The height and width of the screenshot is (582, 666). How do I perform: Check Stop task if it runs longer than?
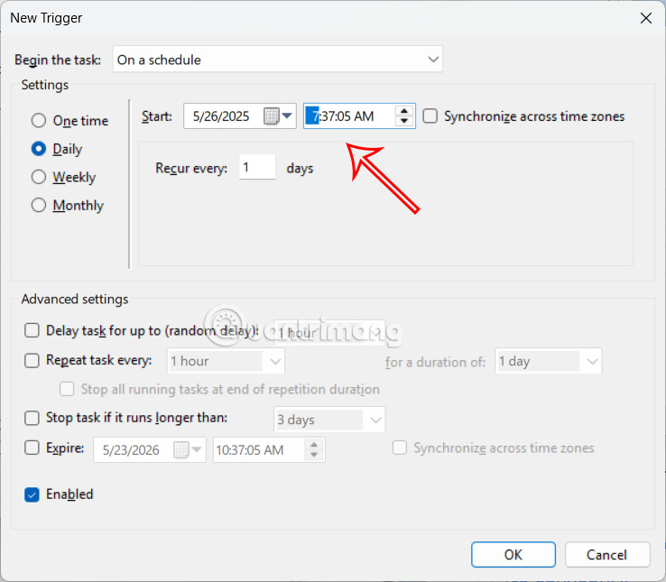[32, 418]
